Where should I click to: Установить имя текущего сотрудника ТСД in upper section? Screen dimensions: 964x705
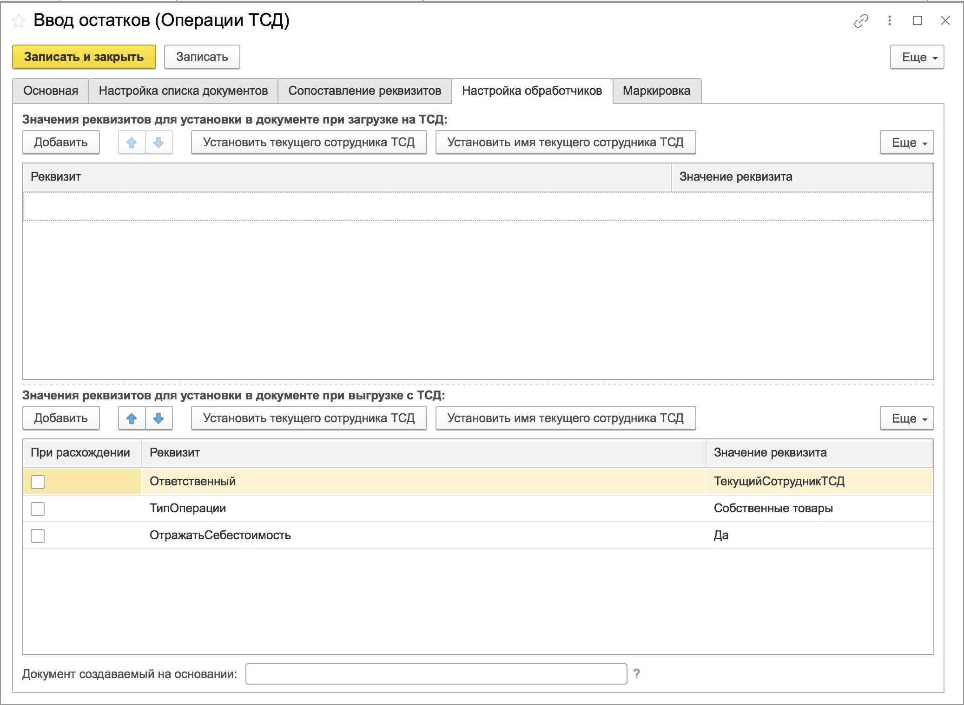pos(565,143)
